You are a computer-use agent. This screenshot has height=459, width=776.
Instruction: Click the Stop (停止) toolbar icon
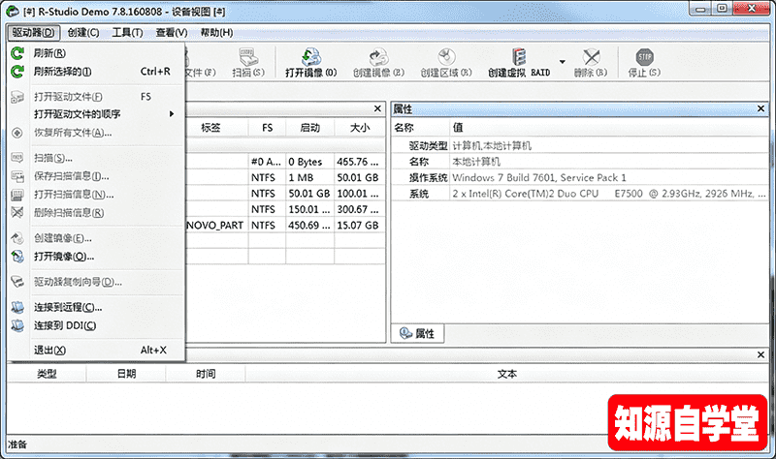(x=644, y=57)
